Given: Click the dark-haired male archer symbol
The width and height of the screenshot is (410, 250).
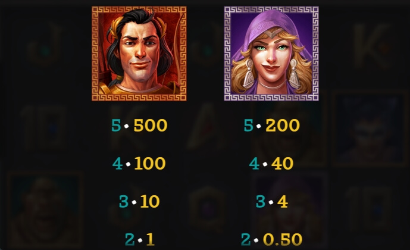Looking at the screenshot, I should pyautogui.click(x=139, y=54).
